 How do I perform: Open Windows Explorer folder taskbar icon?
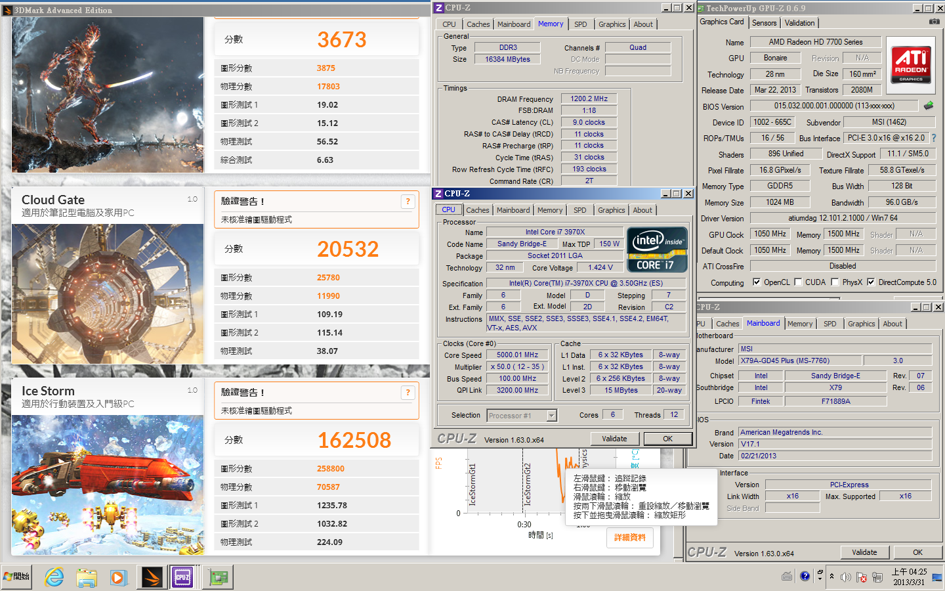pos(86,577)
